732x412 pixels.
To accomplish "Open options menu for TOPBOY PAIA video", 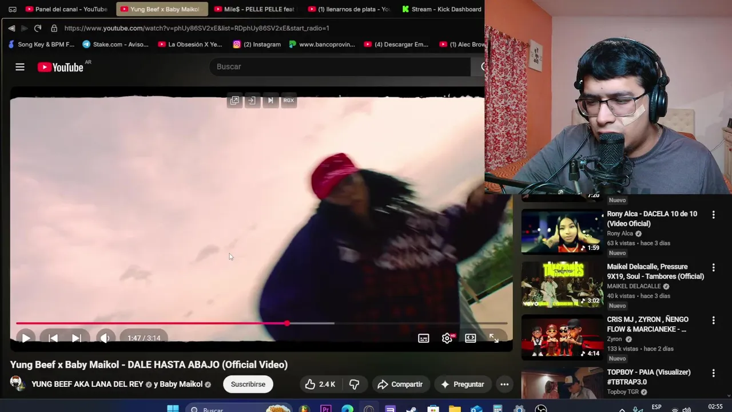I will (x=713, y=373).
